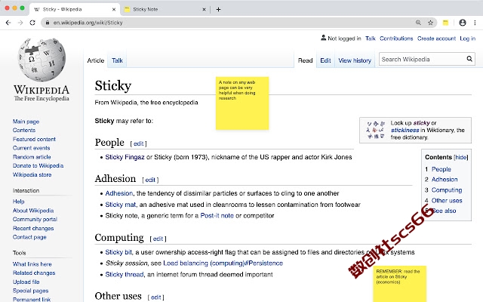Switch to the Sticky Note browser tab
Viewport: 483px width, 302px height.
[165, 9]
